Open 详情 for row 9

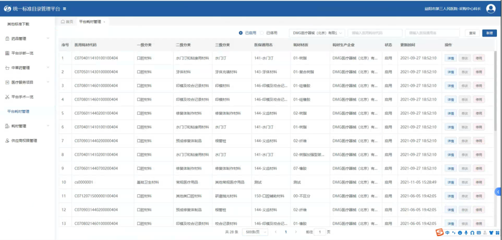(450, 169)
